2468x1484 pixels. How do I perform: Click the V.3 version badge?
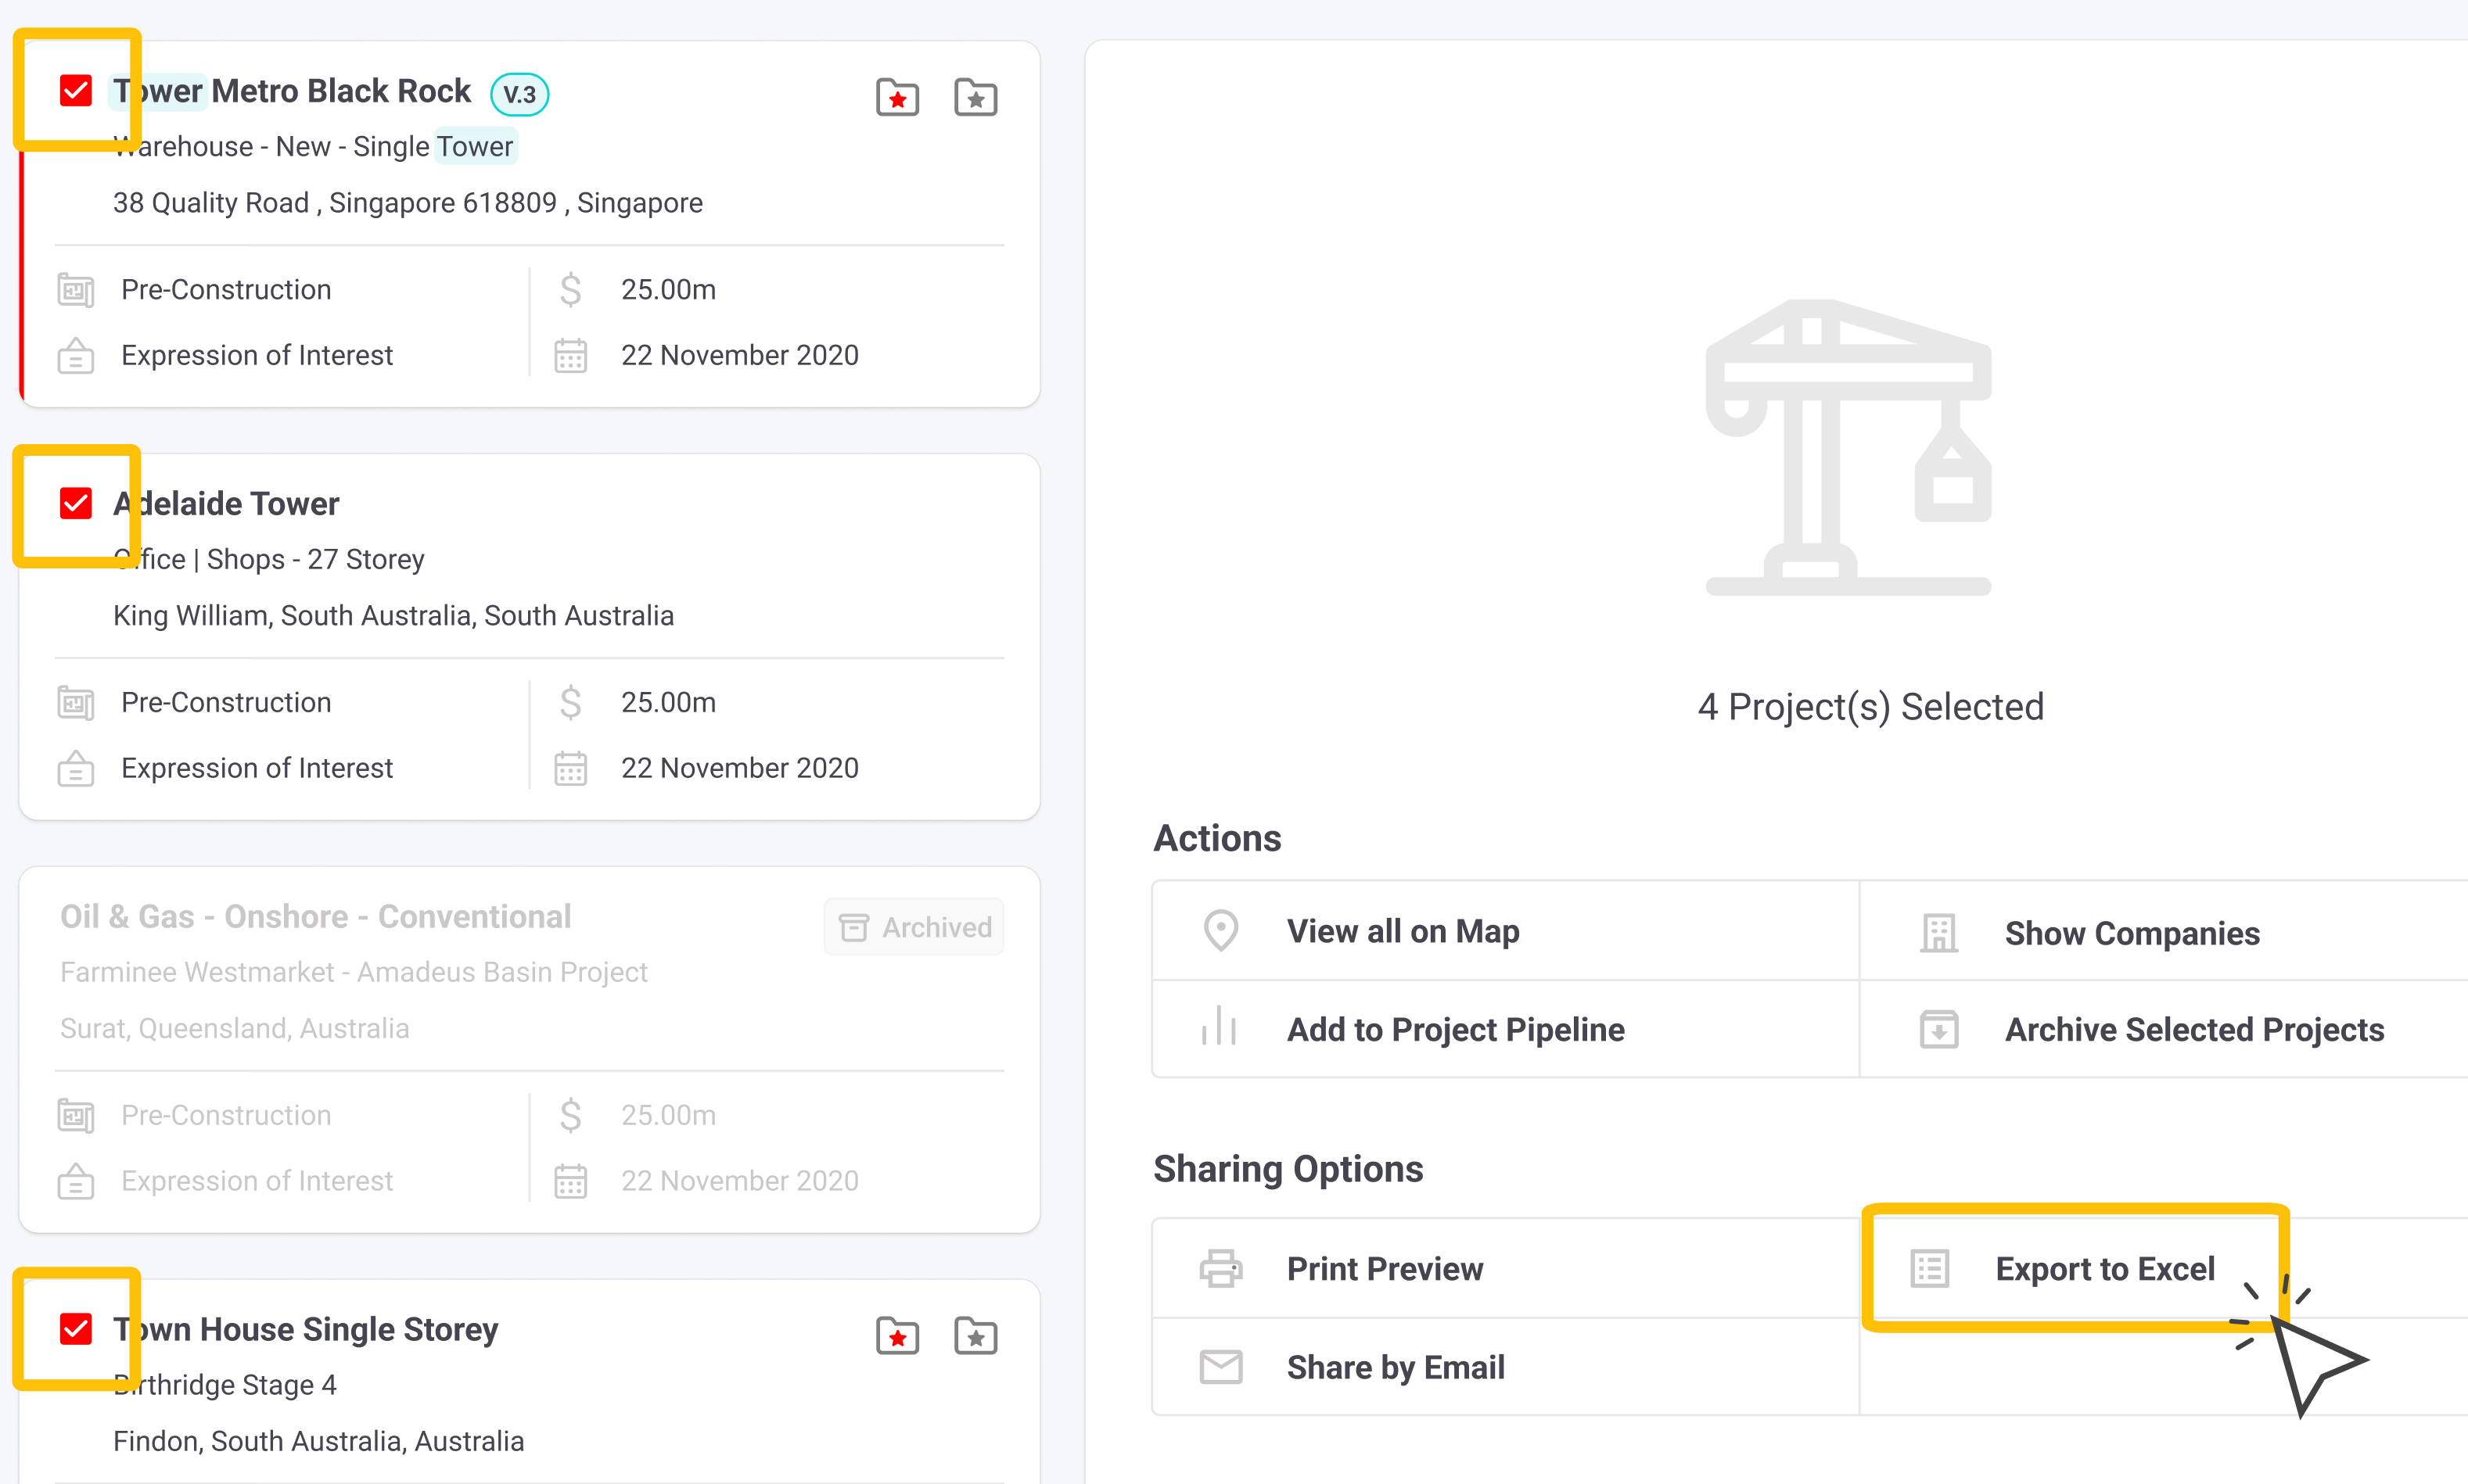519,94
